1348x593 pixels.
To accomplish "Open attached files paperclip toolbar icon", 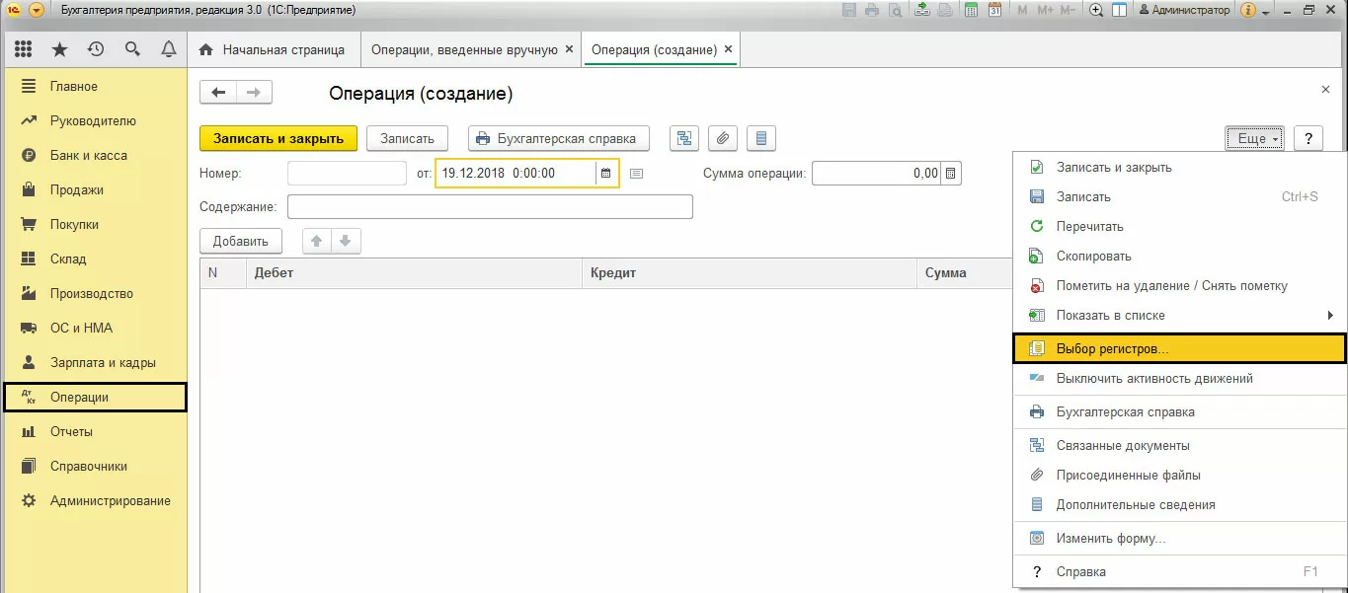I will tap(722, 138).
